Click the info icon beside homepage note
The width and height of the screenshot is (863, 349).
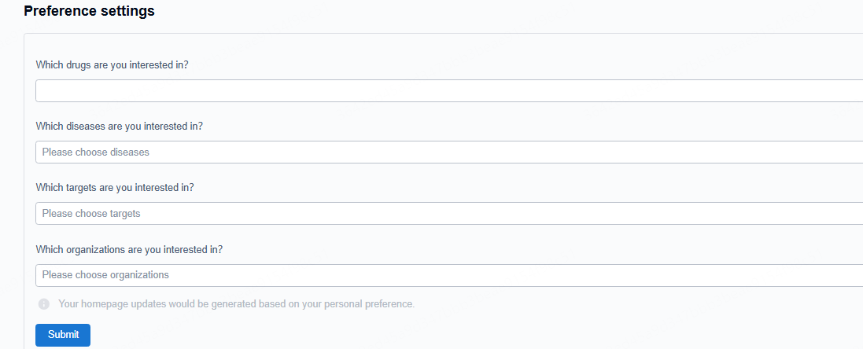(x=43, y=303)
